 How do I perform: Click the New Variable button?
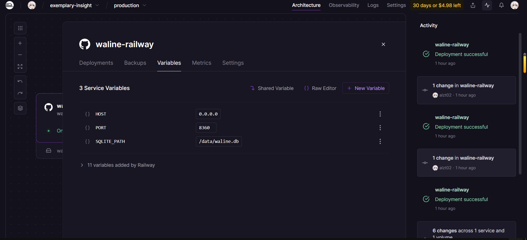click(x=366, y=88)
